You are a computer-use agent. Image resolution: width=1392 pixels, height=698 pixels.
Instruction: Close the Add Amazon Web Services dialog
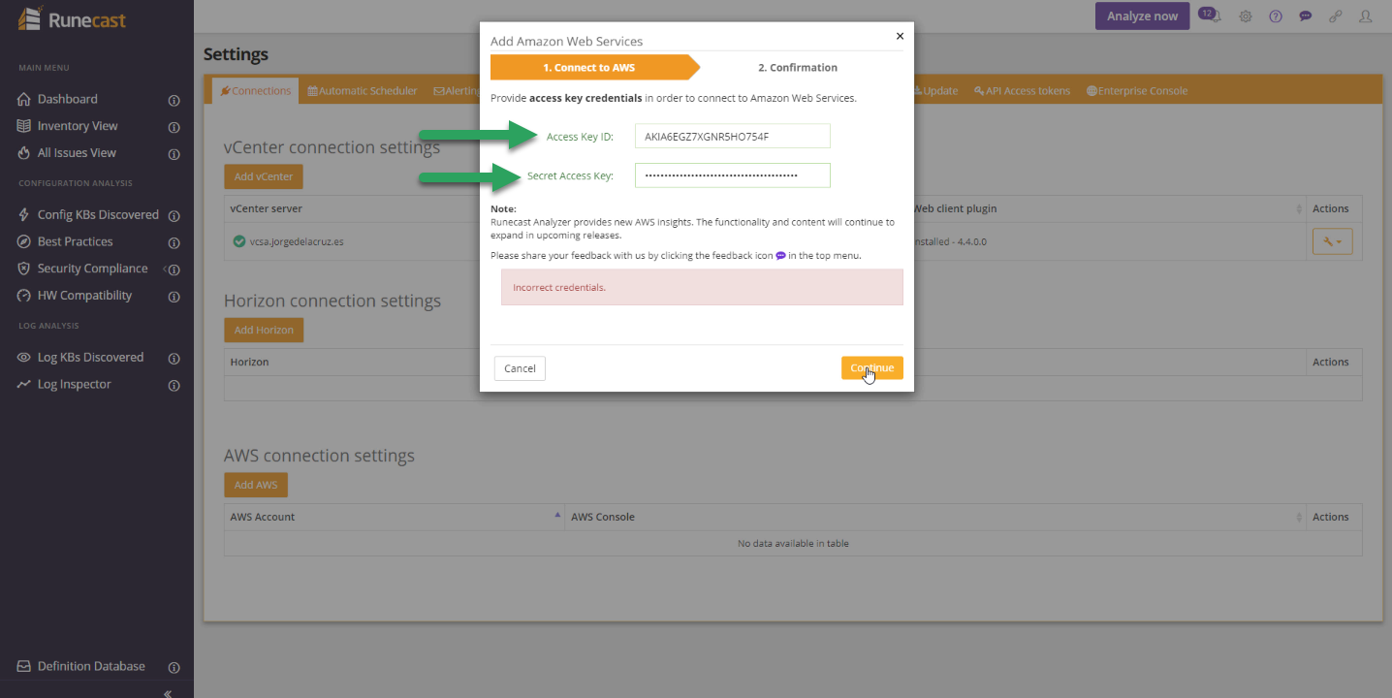(x=900, y=36)
